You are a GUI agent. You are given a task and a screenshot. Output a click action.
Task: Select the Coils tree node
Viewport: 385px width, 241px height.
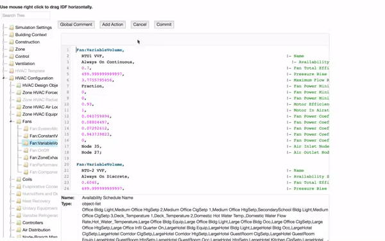(x=27, y=179)
